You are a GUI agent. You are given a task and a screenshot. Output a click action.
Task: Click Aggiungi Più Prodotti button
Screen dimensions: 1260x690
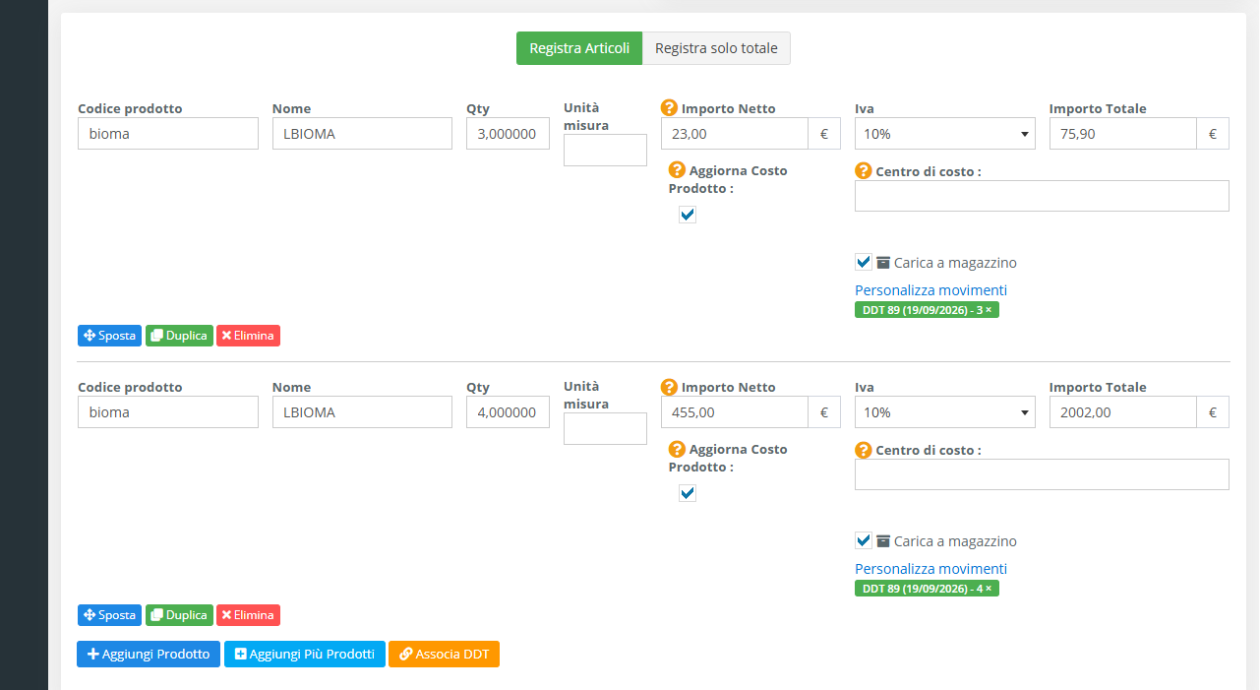click(305, 655)
